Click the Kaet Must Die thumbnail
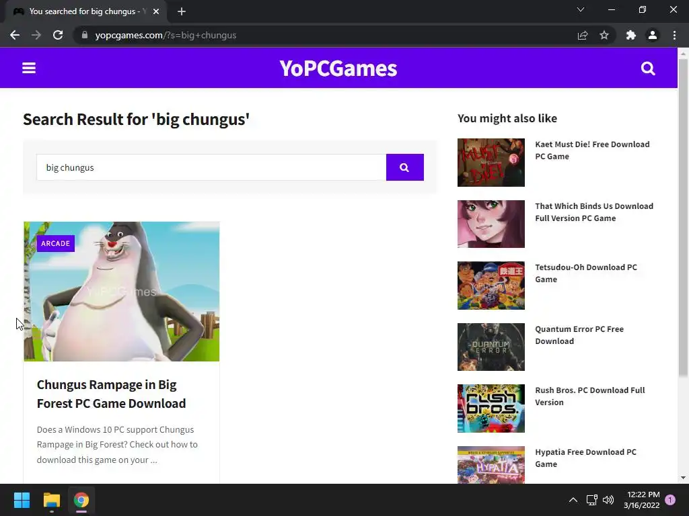Screen dimensions: 689x516 tap(491, 163)
